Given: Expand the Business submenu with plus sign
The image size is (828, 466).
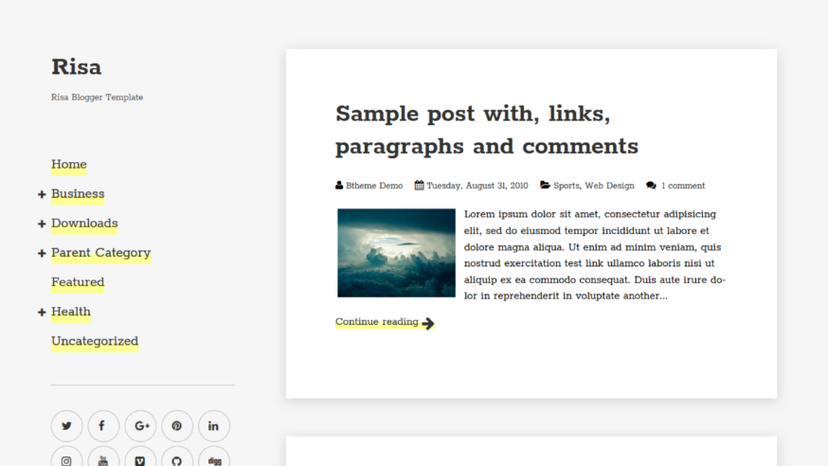Looking at the screenshot, I should 42,195.
